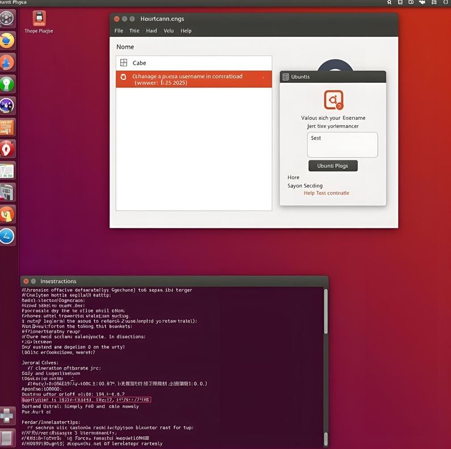
Task: Click the Insestractions window title
Action: 58,281
